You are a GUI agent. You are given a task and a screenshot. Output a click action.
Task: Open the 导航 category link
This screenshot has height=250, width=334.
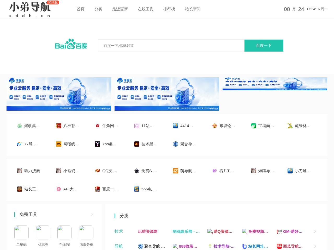click(x=118, y=246)
